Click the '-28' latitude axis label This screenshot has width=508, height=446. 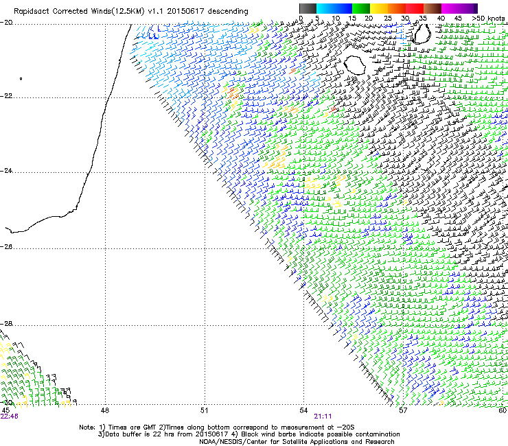(7, 324)
